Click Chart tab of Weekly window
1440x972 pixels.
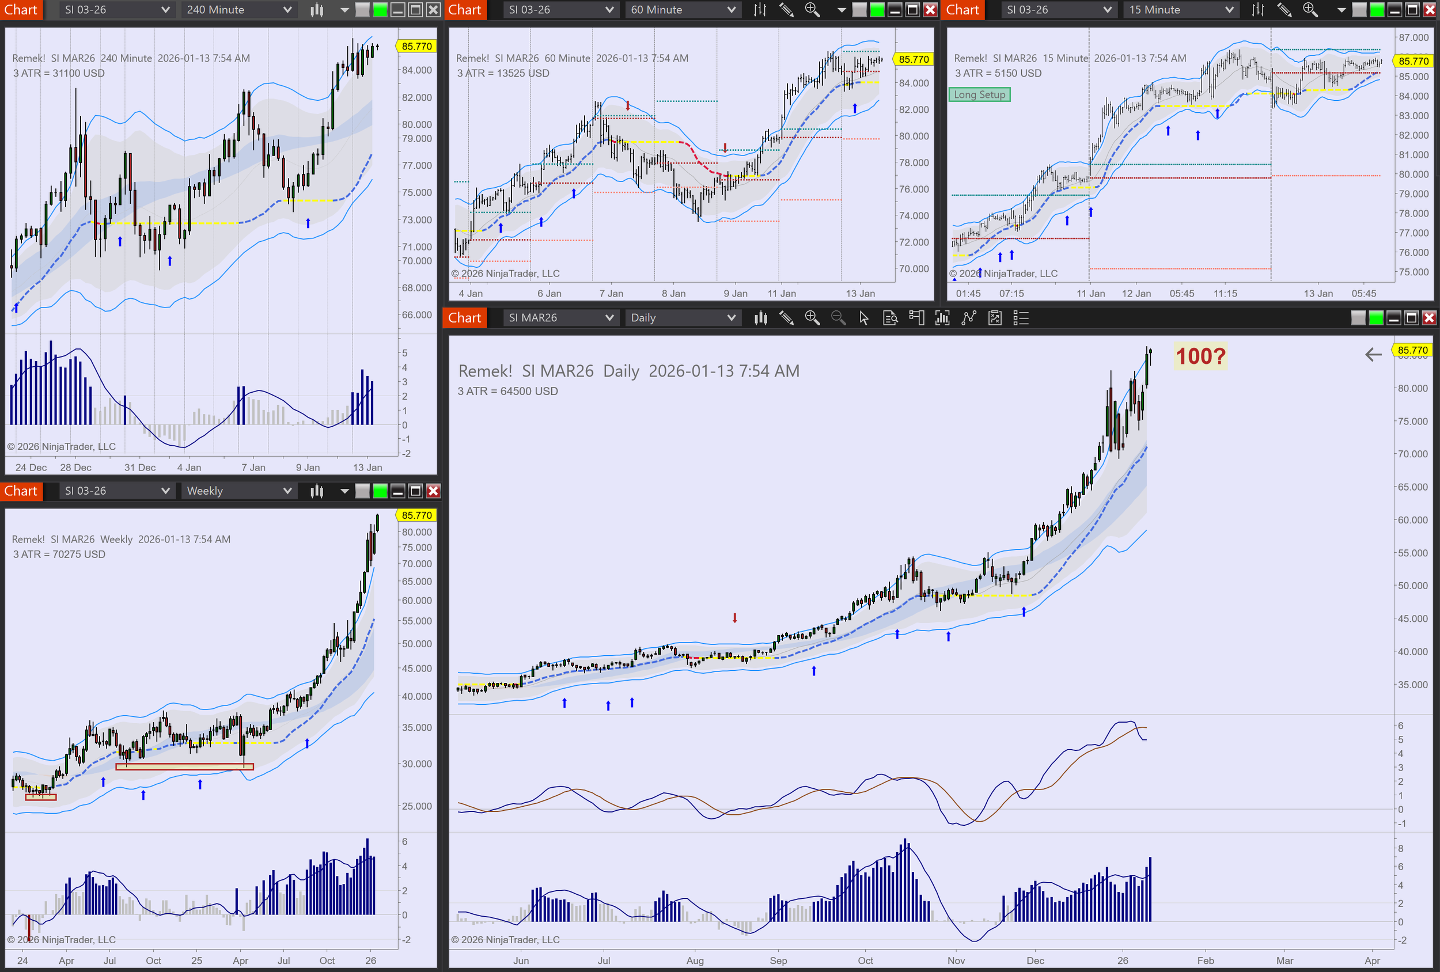click(21, 491)
